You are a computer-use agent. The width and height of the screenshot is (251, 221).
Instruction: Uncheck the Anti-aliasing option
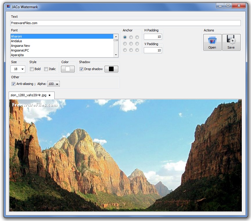13,84
